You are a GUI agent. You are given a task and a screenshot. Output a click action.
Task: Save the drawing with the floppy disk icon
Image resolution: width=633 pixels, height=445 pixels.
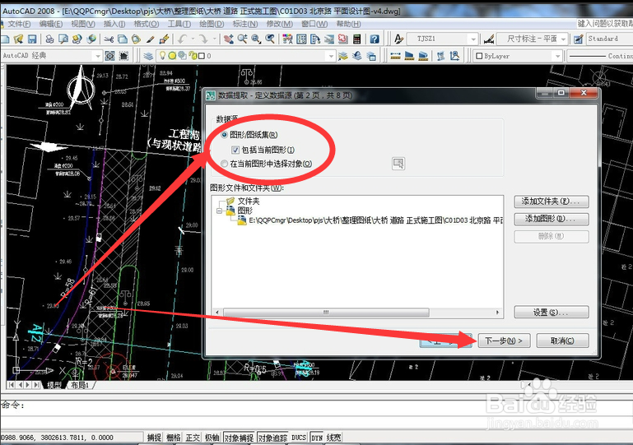(x=32, y=39)
